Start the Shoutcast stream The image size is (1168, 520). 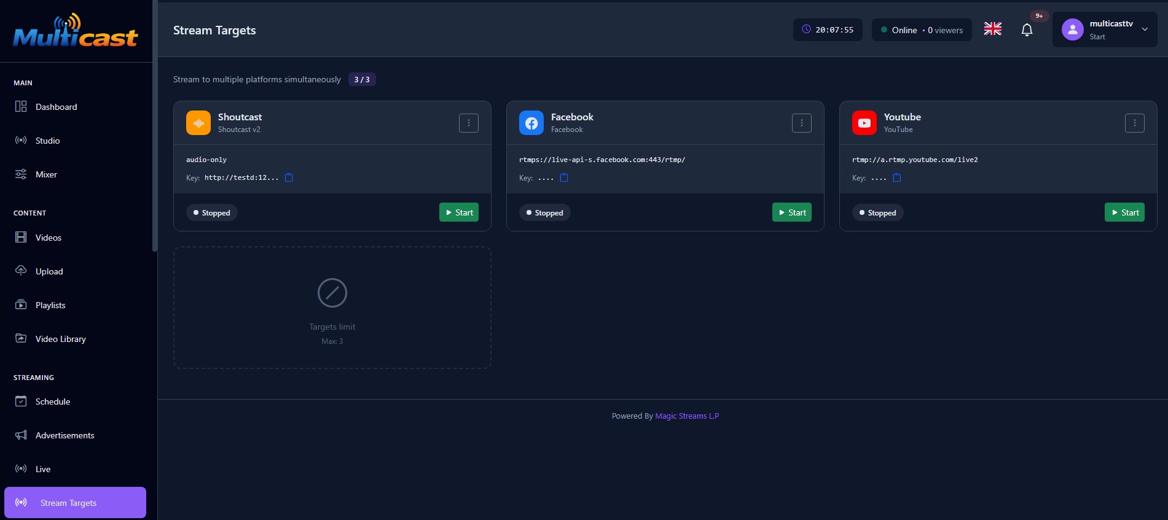[x=459, y=212]
